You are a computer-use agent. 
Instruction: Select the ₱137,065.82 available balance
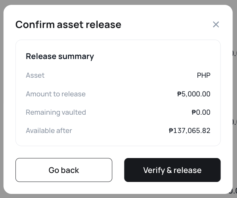click(x=190, y=131)
